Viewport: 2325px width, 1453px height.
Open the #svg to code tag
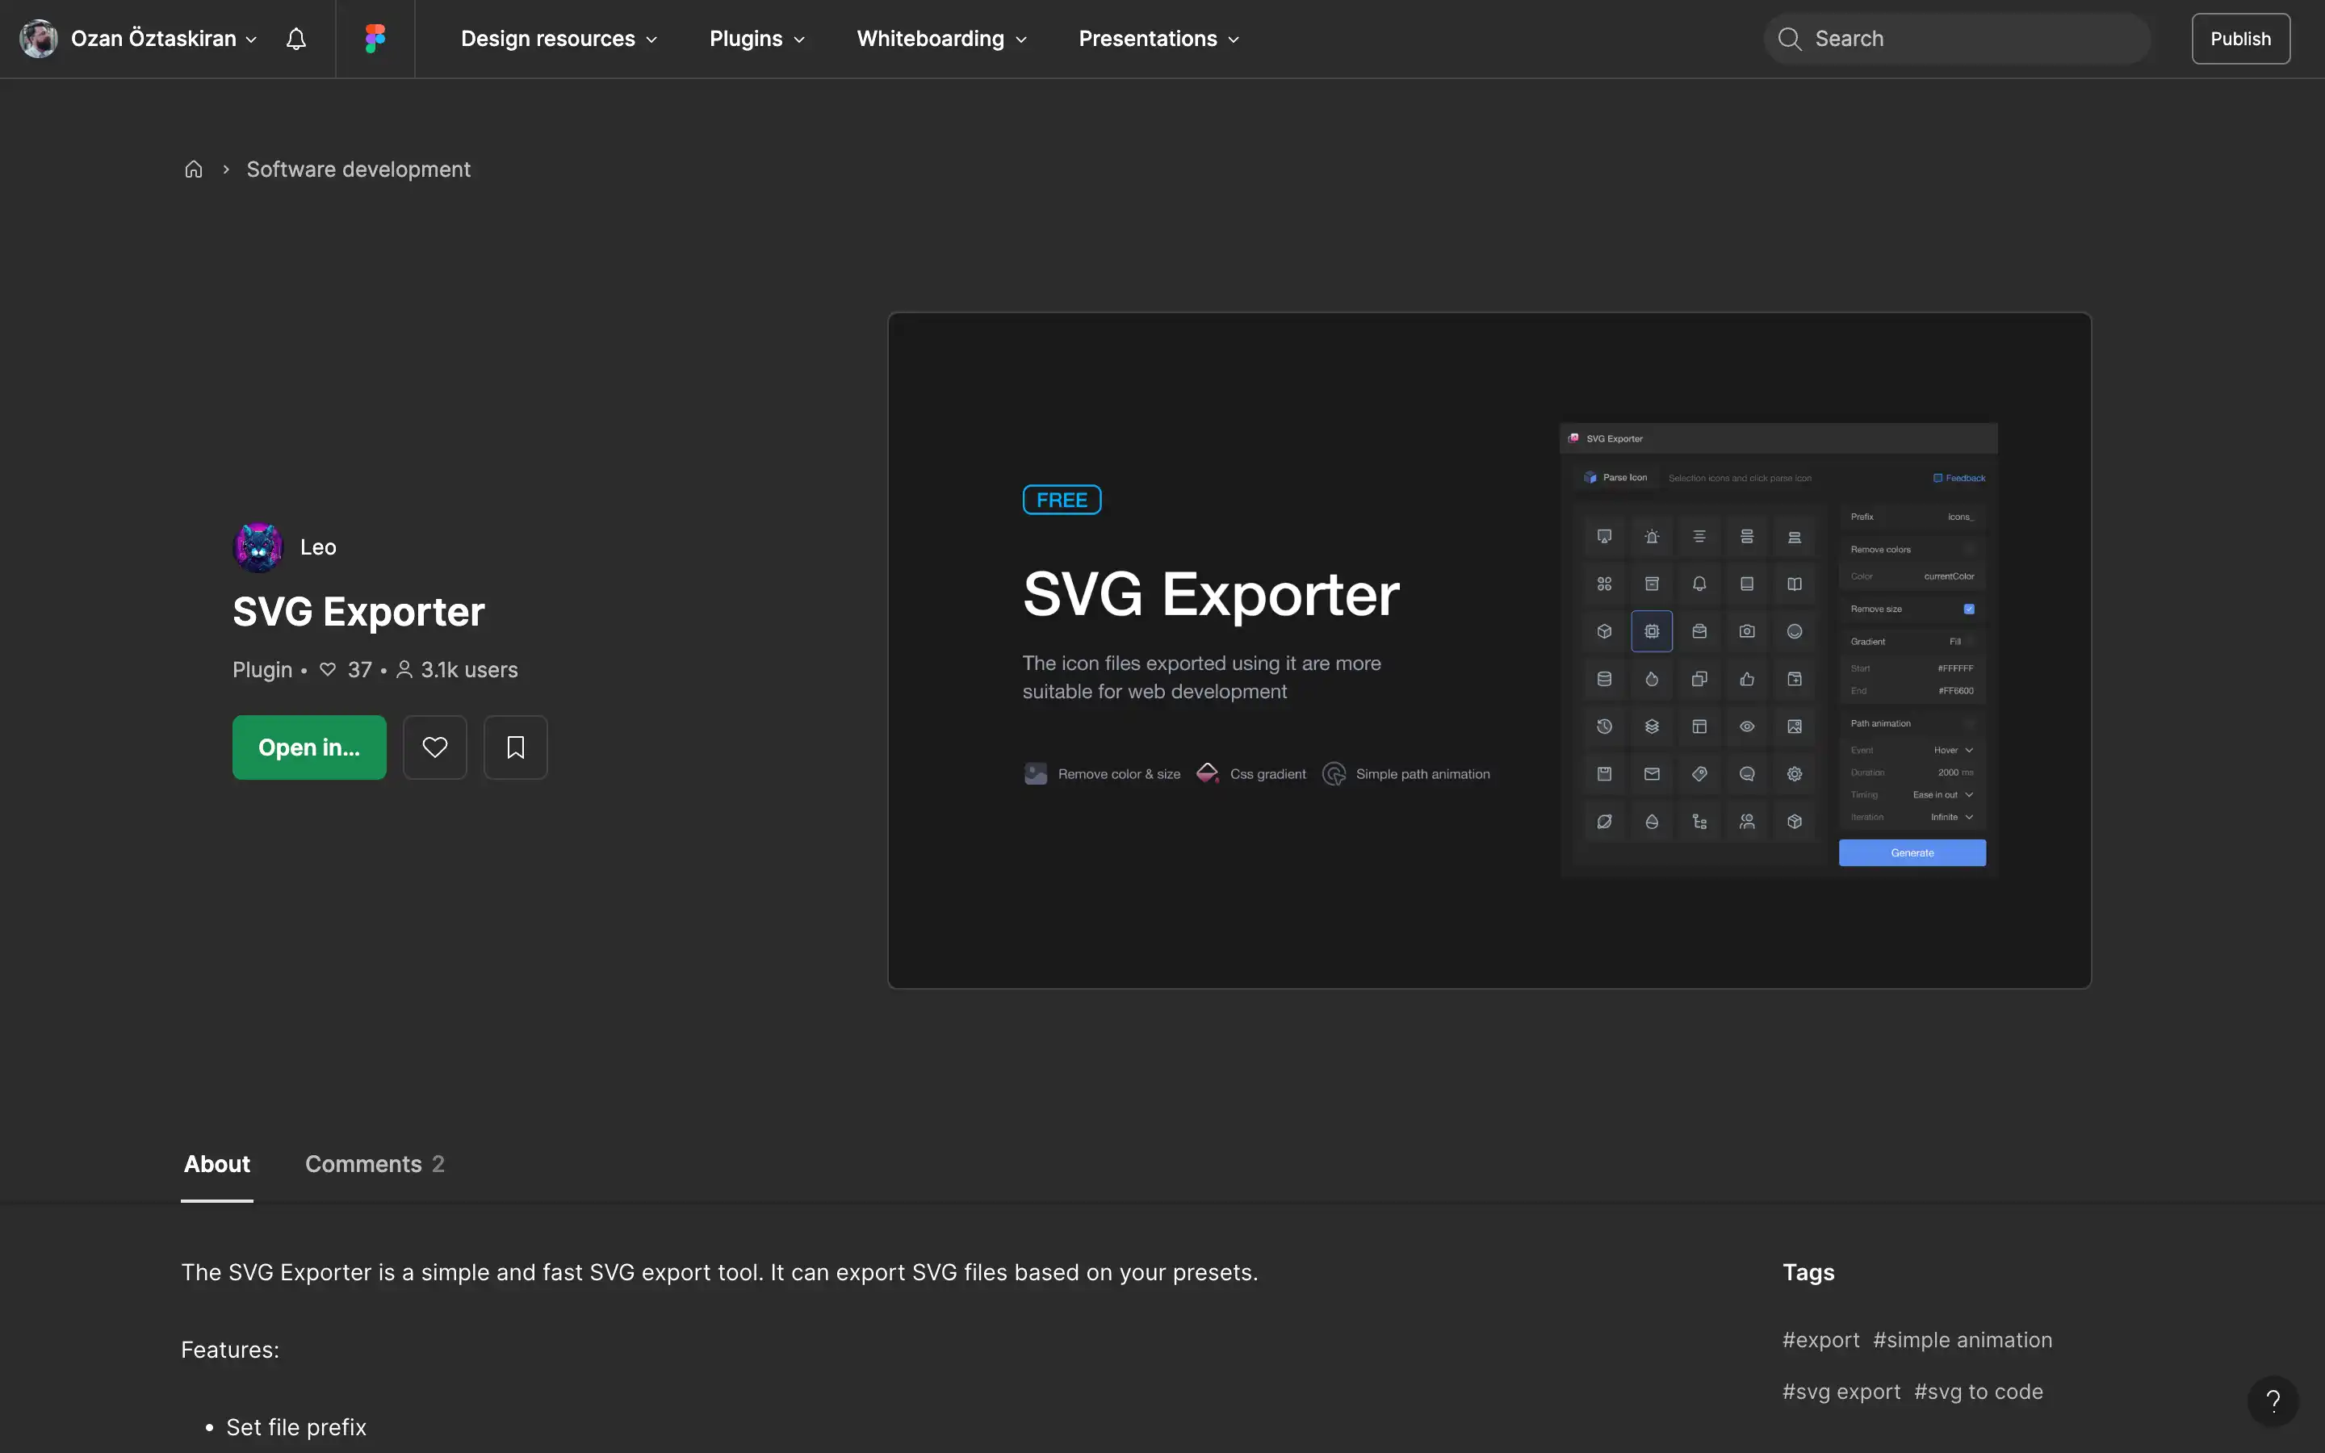[1978, 1392]
